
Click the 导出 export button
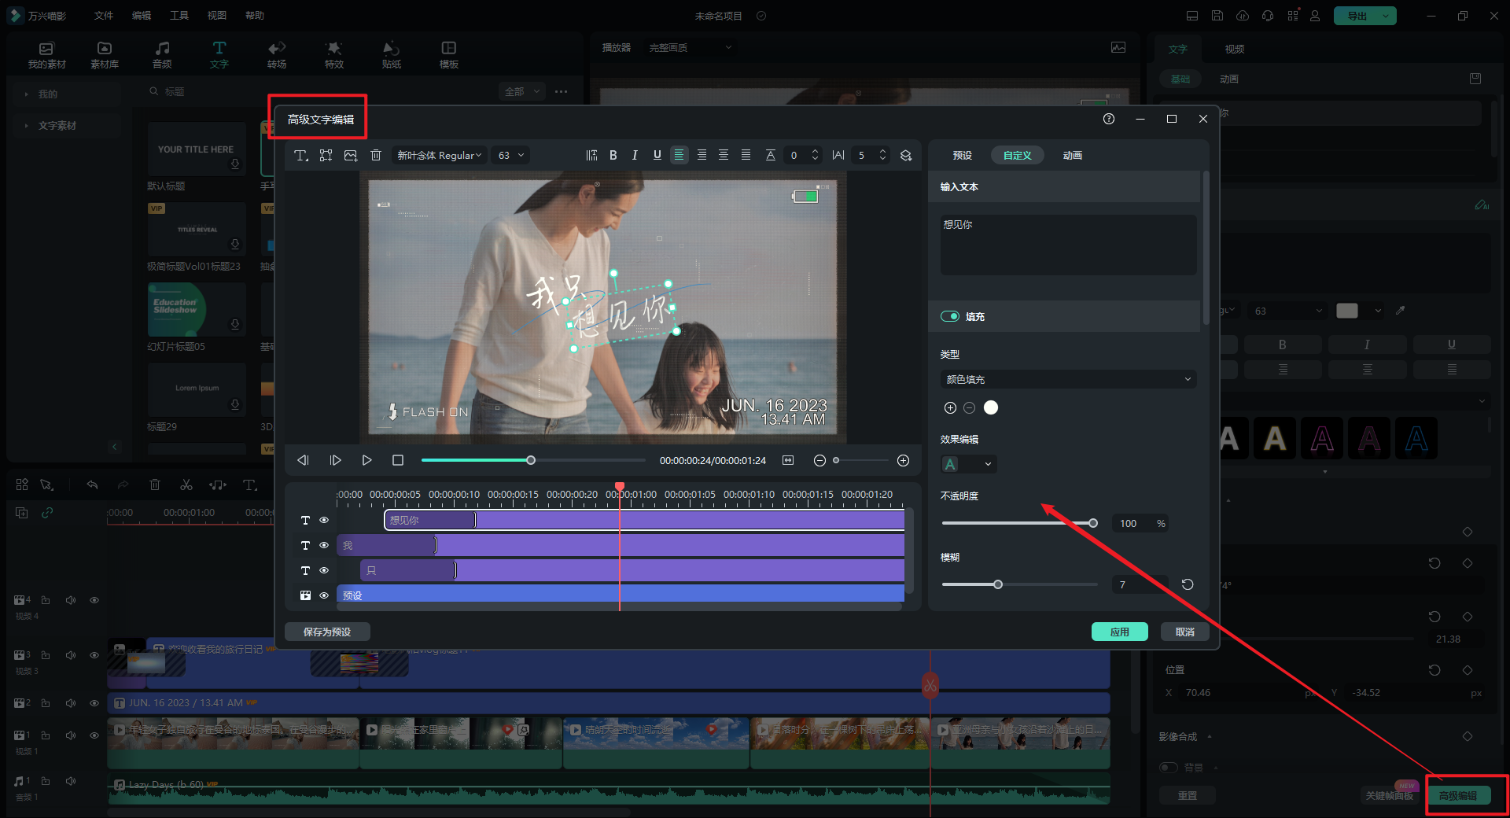[1357, 16]
